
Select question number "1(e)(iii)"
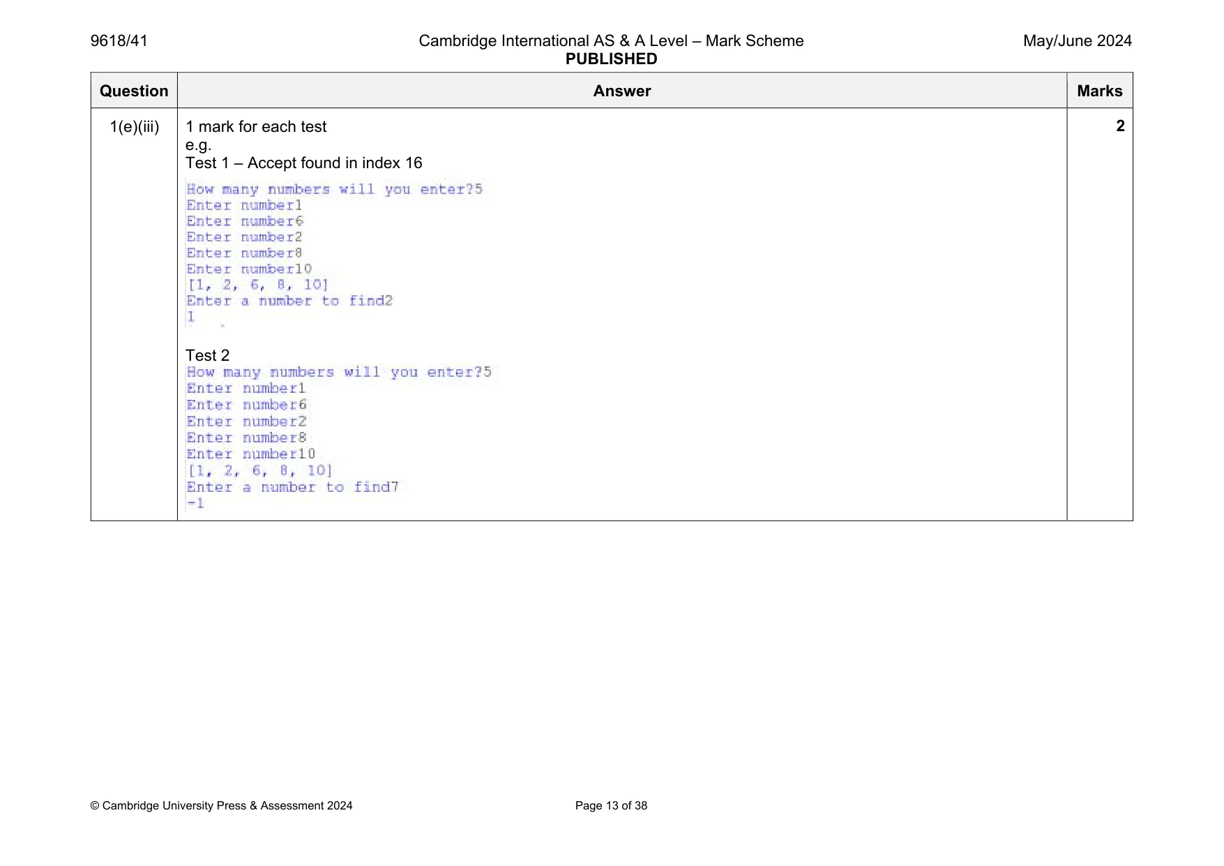[135, 127]
